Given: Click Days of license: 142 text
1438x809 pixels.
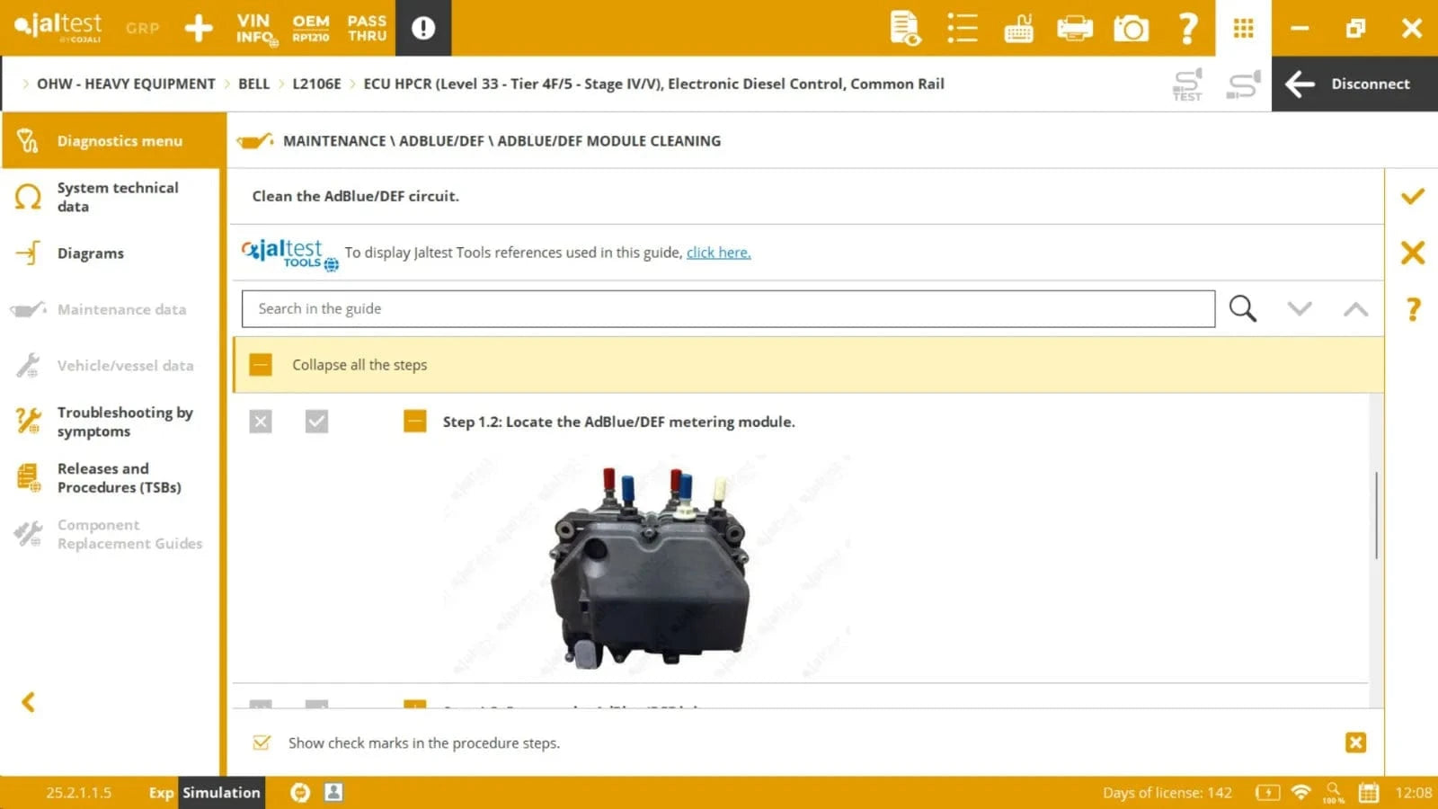Looking at the screenshot, I should point(1167,793).
